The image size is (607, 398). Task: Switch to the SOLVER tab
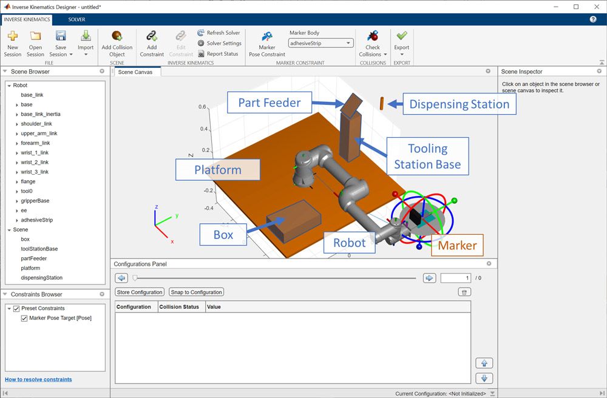click(x=76, y=19)
